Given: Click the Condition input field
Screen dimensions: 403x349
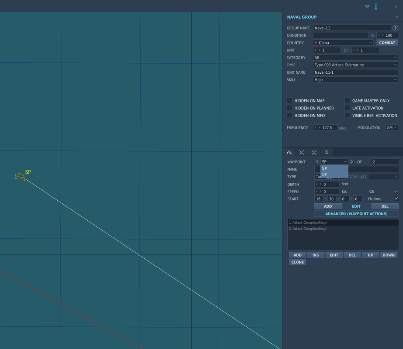Looking at the screenshot, I should coord(340,35).
